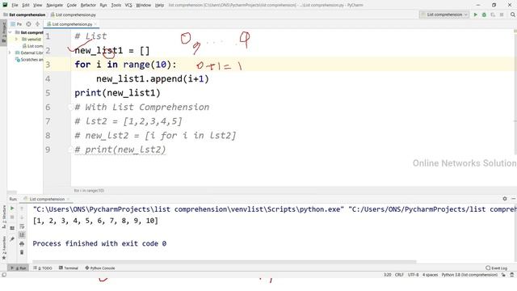Toggle the Run tool window button at bottom
This screenshot has width=517, height=291.
tap(18, 268)
